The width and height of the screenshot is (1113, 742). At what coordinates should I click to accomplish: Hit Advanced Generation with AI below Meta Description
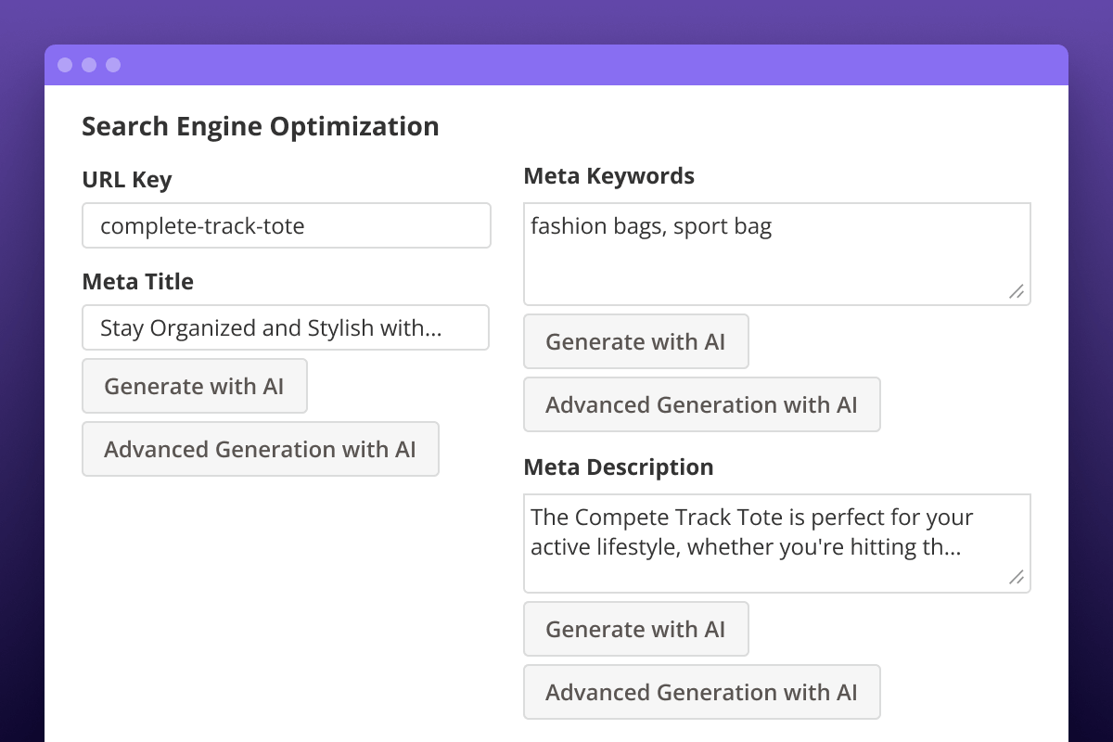(x=701, y=693)
